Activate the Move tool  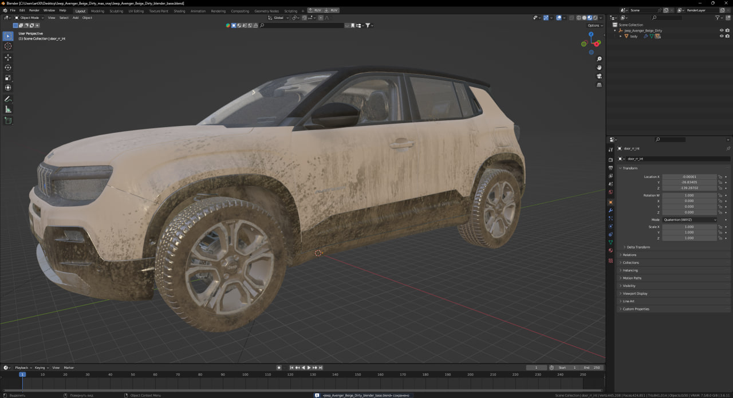8,57
